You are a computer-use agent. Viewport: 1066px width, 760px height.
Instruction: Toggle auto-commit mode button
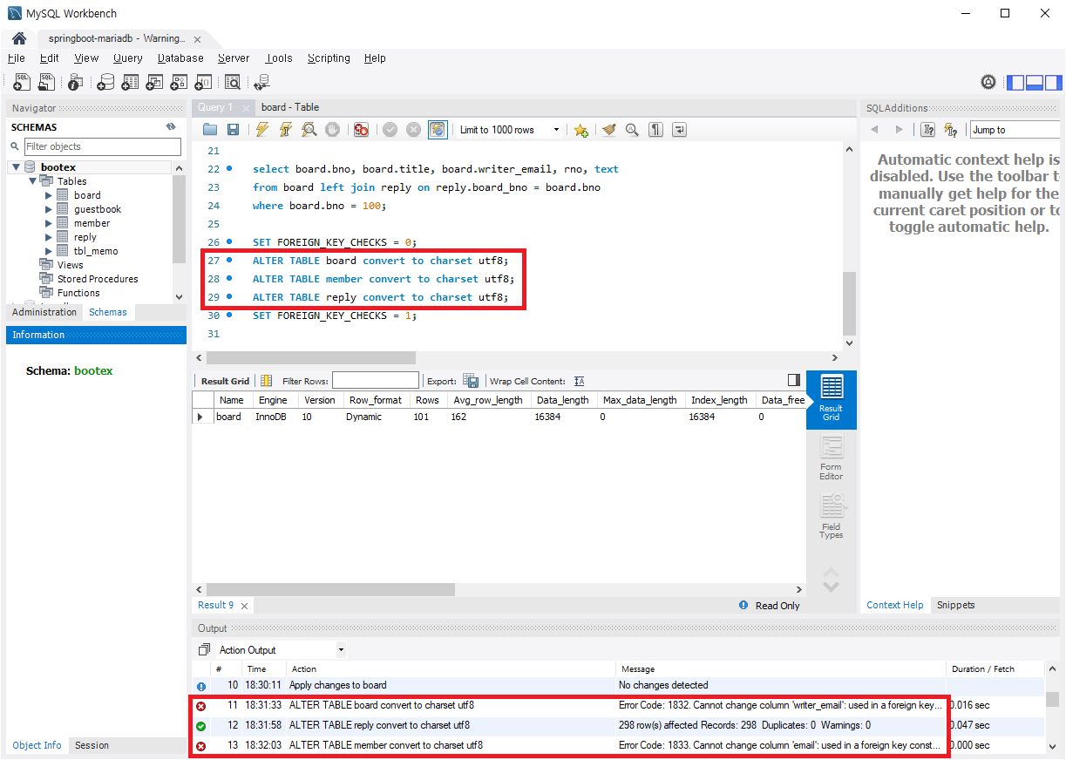(438, 130)
